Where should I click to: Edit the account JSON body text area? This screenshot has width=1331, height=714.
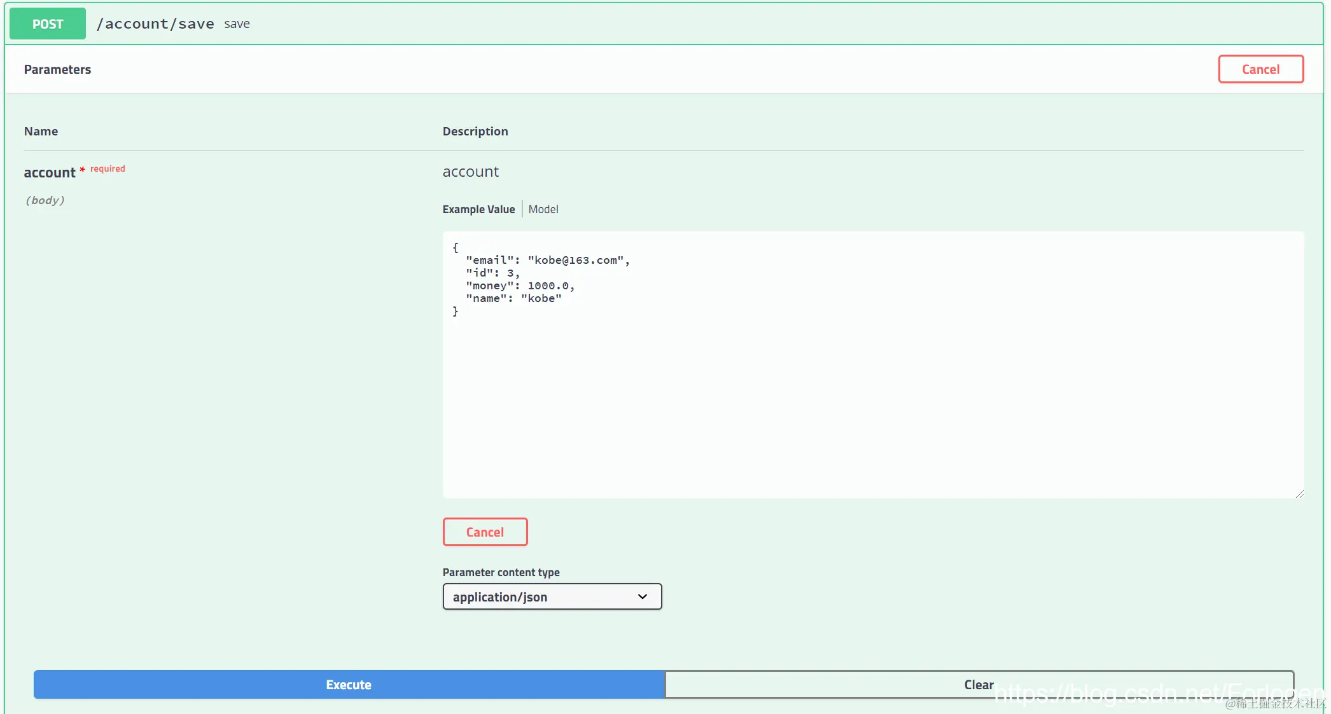873,365
